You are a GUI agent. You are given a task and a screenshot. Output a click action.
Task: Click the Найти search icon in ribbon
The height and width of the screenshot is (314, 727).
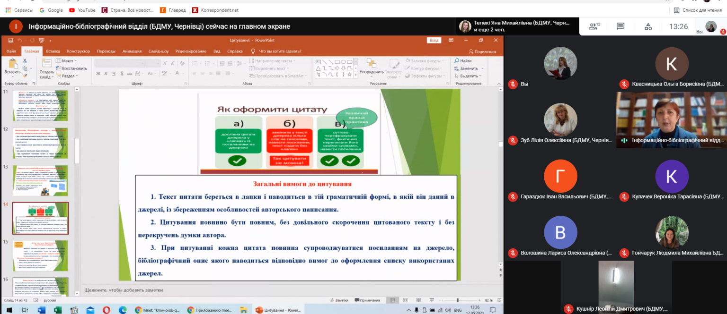[463, 61]
